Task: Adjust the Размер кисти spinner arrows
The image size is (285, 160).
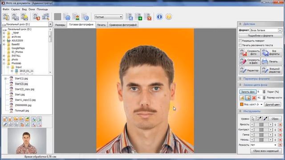Action: click(x=264, y=98)
